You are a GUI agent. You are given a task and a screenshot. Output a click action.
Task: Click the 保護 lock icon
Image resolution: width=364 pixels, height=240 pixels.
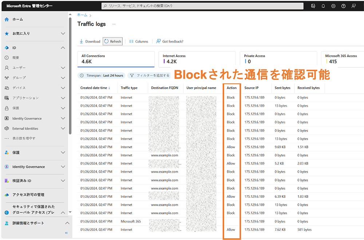[7, 108]
